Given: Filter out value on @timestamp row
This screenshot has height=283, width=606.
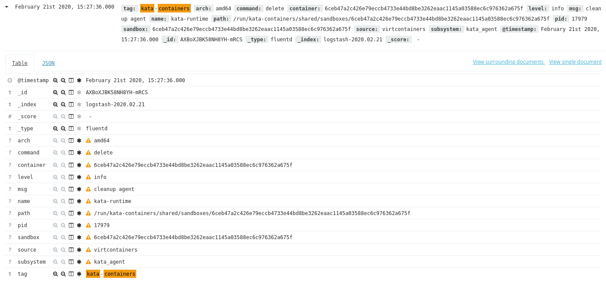Looking at the screenshot, I should tap(63, 80).
